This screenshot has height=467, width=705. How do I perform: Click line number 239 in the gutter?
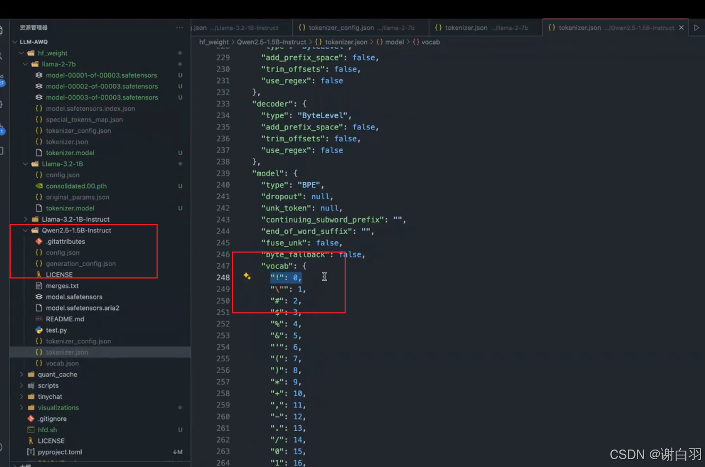coord(223,173)
